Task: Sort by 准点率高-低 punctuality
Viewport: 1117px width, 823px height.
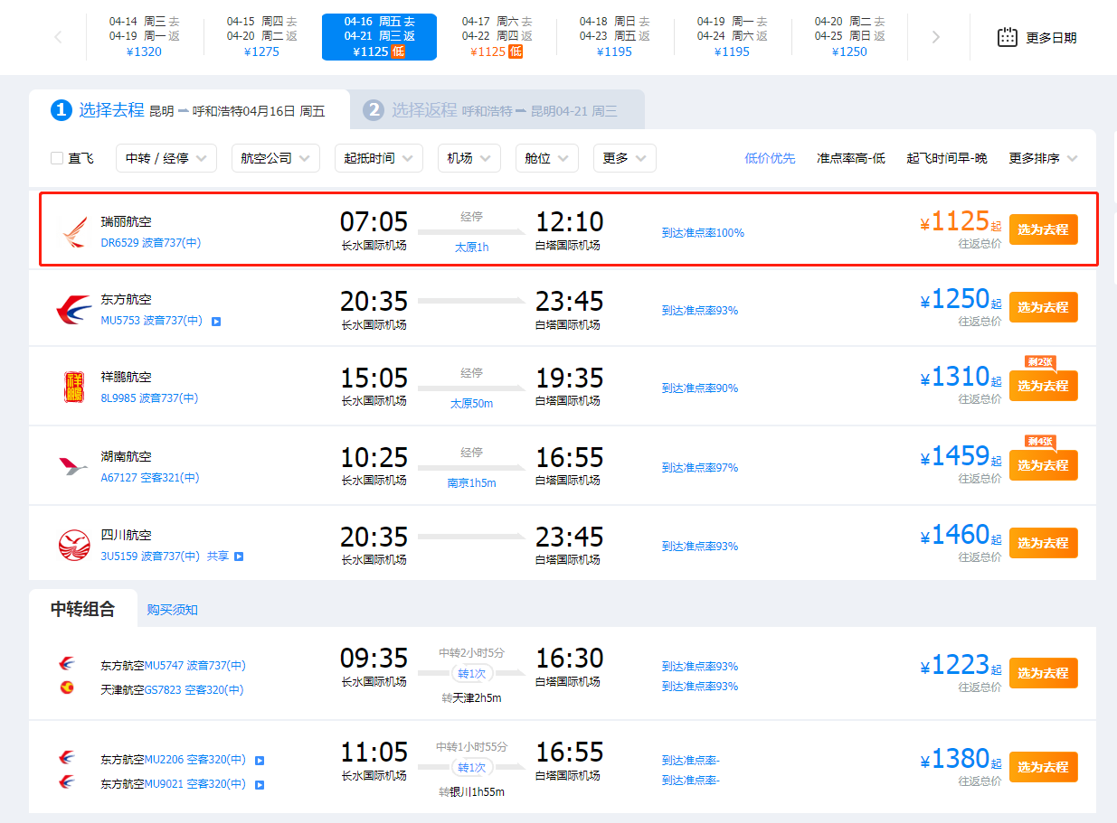Action: 850,158
